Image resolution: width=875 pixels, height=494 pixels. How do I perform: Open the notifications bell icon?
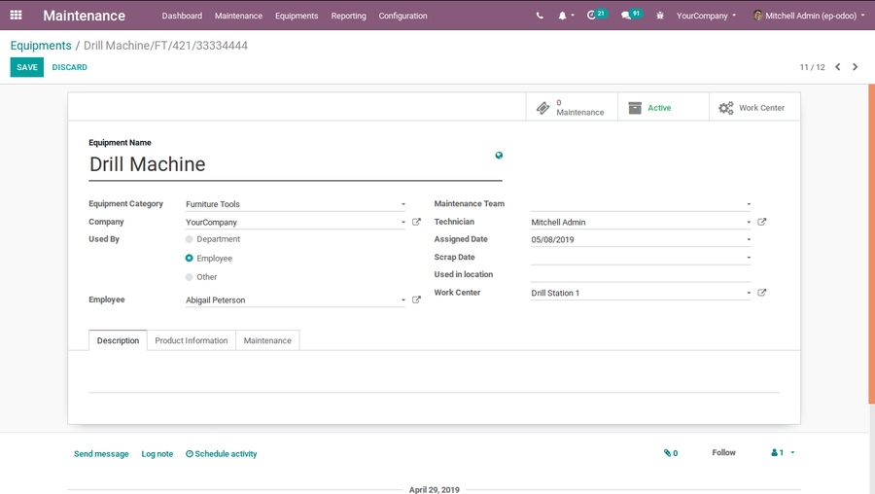pyautogui.click(x=562, y=16)
